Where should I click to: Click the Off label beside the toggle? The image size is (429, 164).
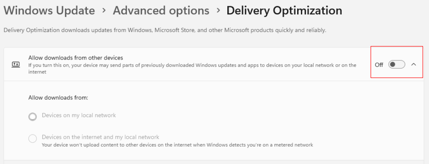(x=379, y=65)
